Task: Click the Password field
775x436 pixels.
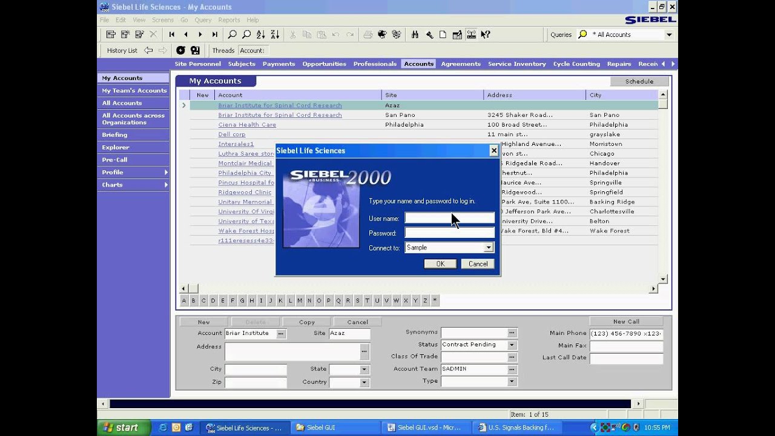Action: click(x=449, y=233)
